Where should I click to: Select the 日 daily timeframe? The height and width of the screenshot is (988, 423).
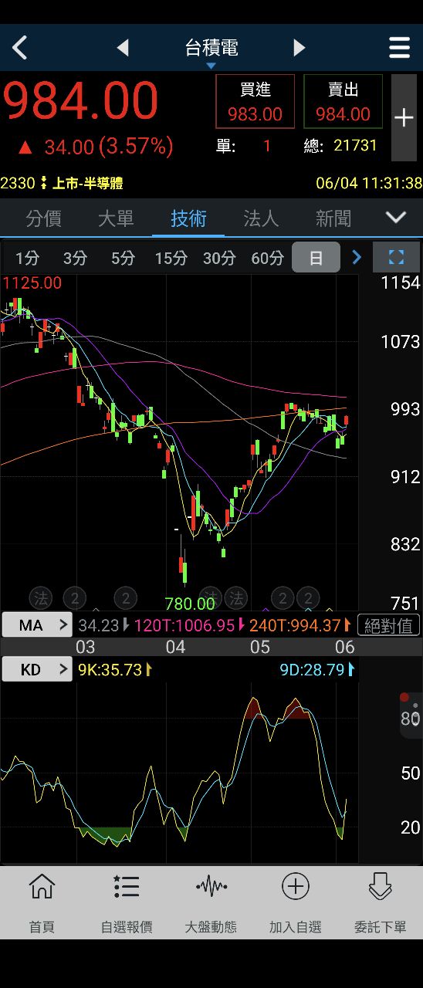pyautogui.click(x=316, y=258)
